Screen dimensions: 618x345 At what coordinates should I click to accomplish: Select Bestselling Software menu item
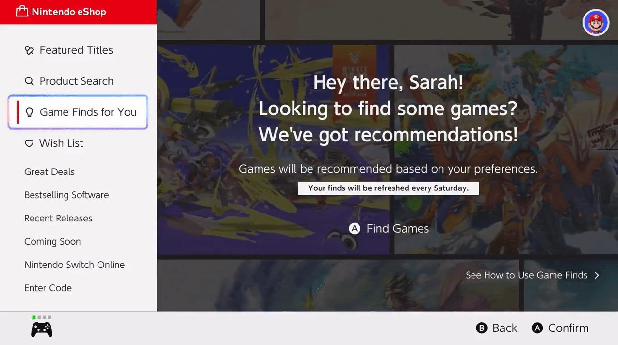tap(66, 195)
